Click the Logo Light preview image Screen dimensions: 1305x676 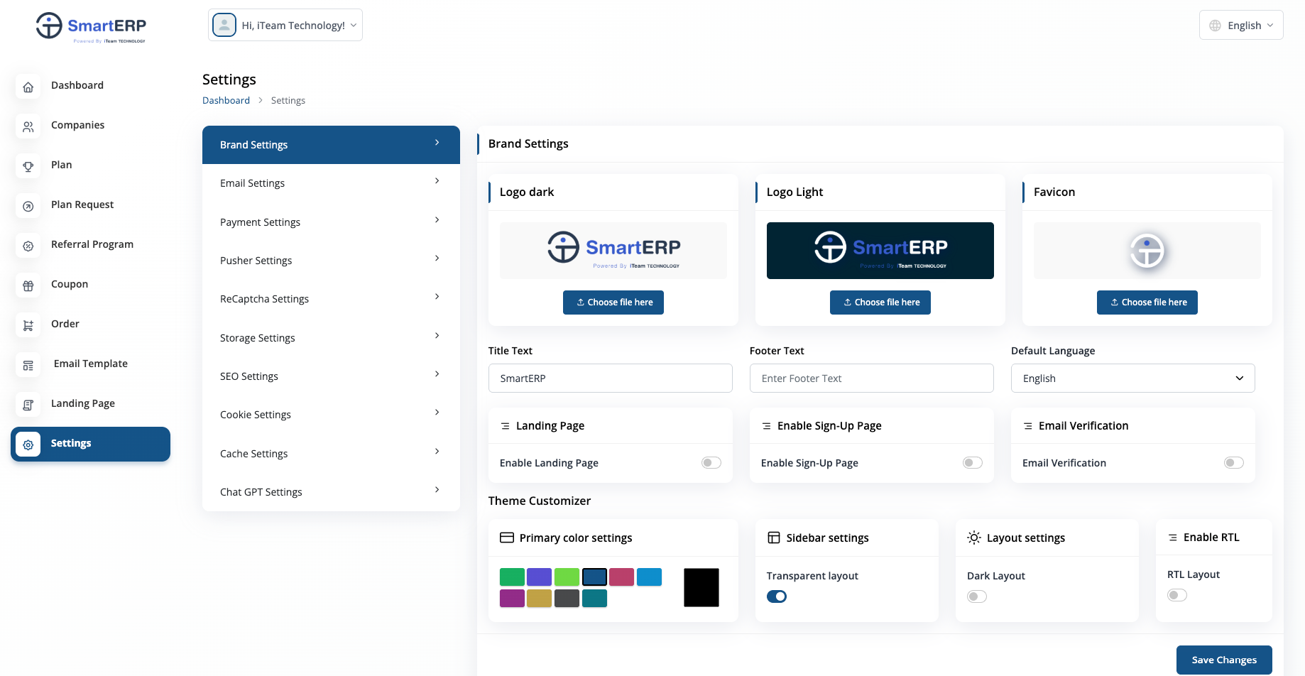click(880, 251)
